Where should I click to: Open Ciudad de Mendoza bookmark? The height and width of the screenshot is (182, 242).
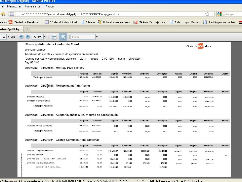pos(26,22)
